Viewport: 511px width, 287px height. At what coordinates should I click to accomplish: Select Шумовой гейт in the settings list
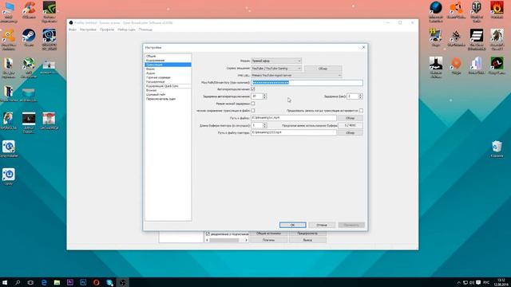[x=168, y=94]
